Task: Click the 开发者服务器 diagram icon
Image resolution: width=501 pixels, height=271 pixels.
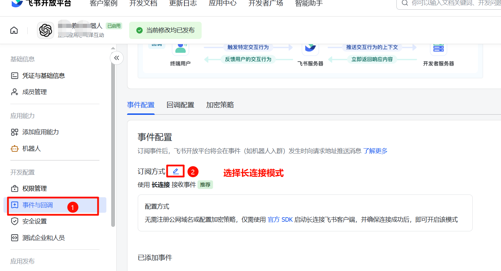Action: 439,48
